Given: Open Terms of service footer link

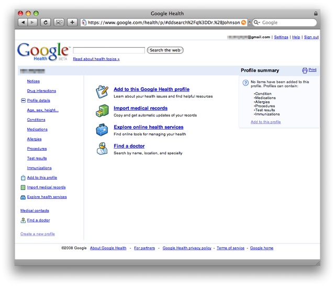Looking at the screenshot, I should click(x=230, y=248).
